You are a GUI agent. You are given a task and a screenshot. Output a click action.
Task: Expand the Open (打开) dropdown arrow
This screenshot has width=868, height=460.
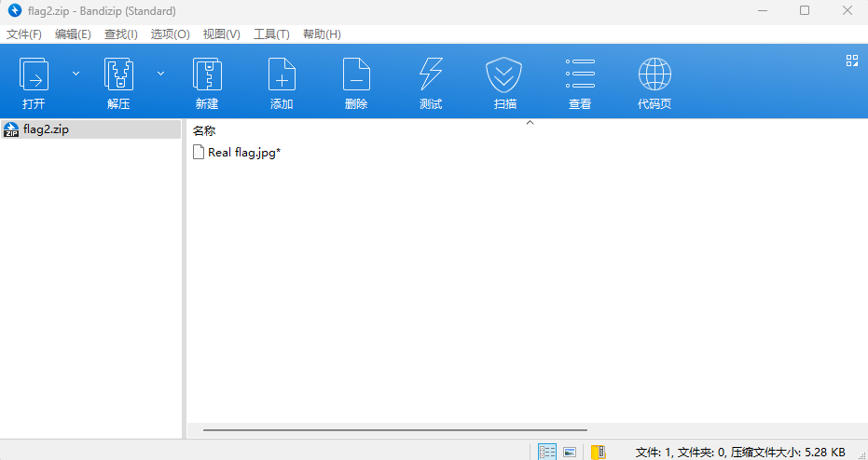[x=76, y=74]
